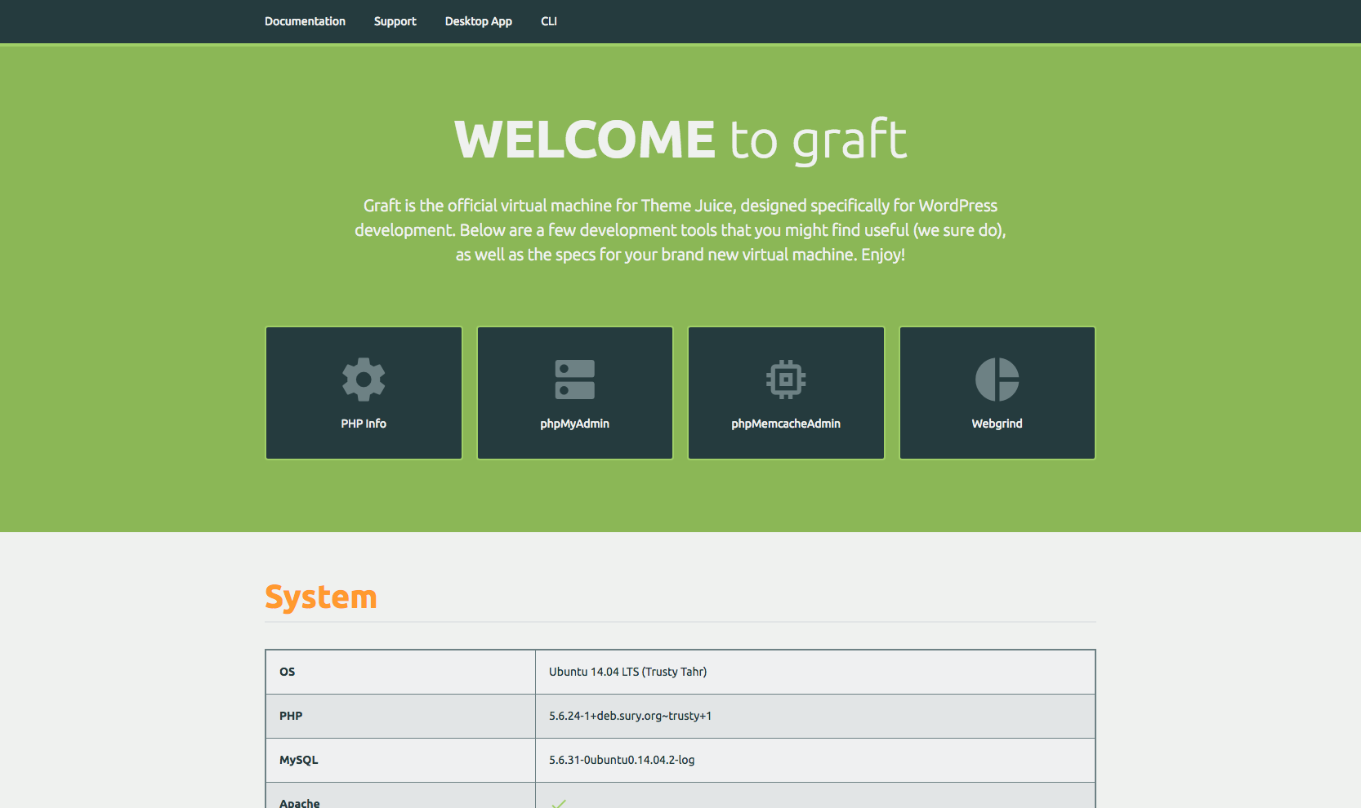Click the PHP Info gear icon

point(364,380)
